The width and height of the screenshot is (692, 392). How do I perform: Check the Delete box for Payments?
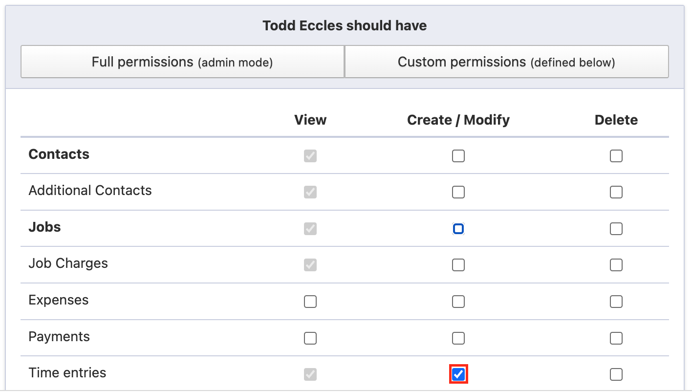pyautogui.click(x=616, y=338)
